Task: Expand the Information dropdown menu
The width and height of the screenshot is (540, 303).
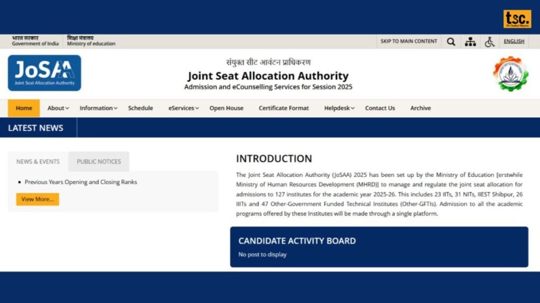Action: pos(99,108)
